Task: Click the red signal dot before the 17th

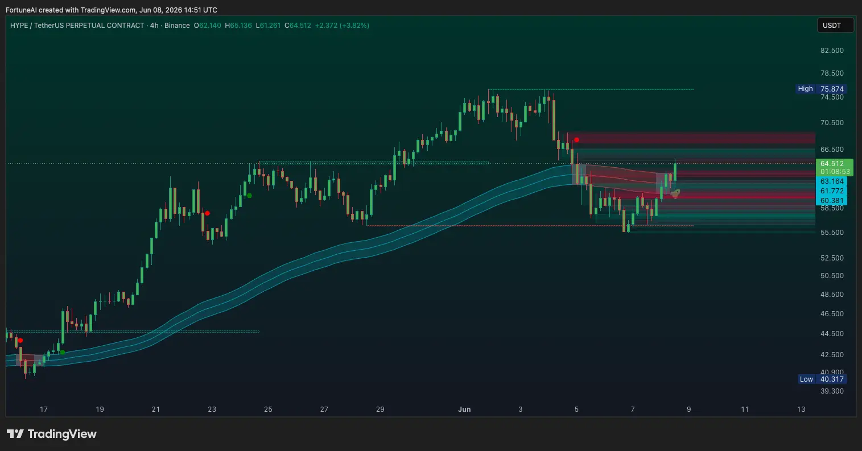Action: click(x=20, y=340)
